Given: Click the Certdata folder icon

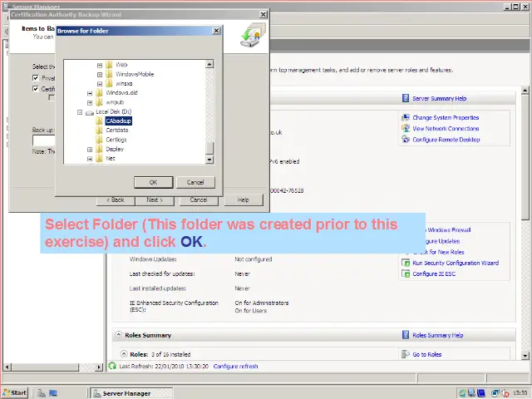Looking at the screenshot, I should click(99, 131).
